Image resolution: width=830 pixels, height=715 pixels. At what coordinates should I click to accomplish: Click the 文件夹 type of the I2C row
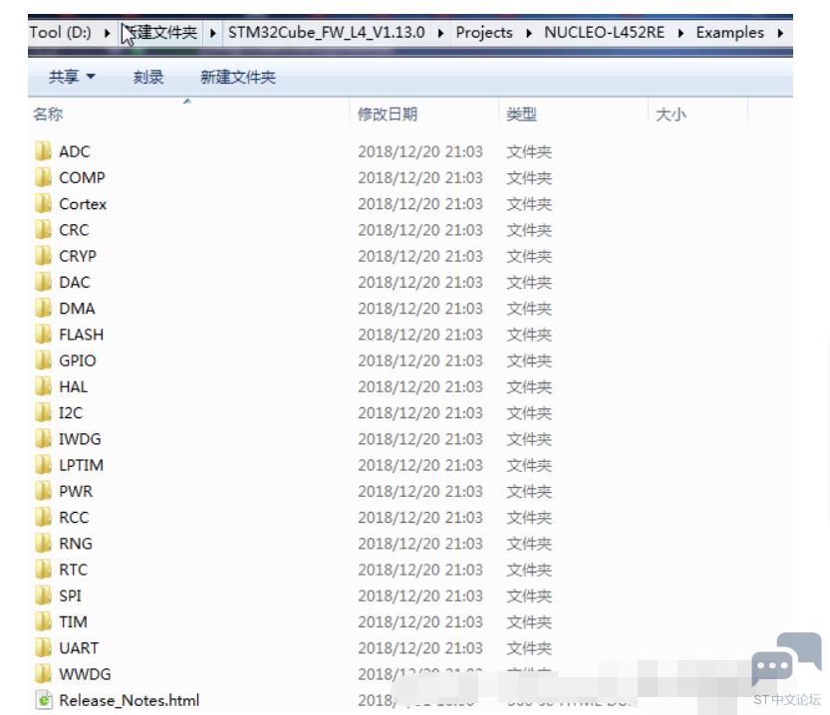point(529,412)
